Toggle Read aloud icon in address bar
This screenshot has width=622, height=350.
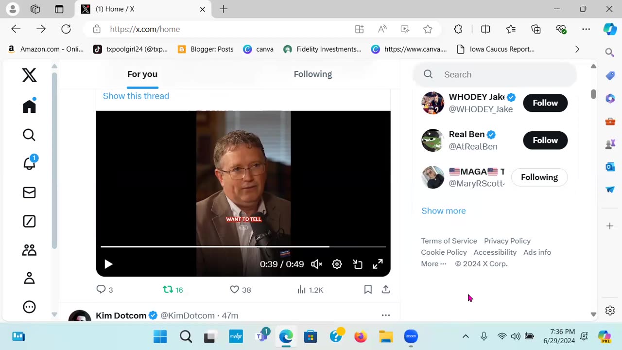(x=382, y=29)
